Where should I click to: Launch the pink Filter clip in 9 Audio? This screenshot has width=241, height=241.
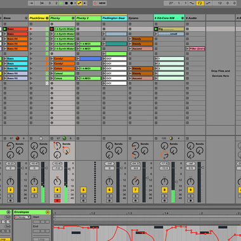point(188,49)
